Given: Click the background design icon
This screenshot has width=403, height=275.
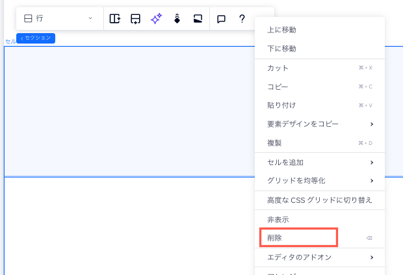Looking at the screenshot, I should coord(198,18).
